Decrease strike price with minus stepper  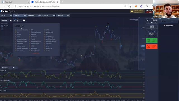149,36
